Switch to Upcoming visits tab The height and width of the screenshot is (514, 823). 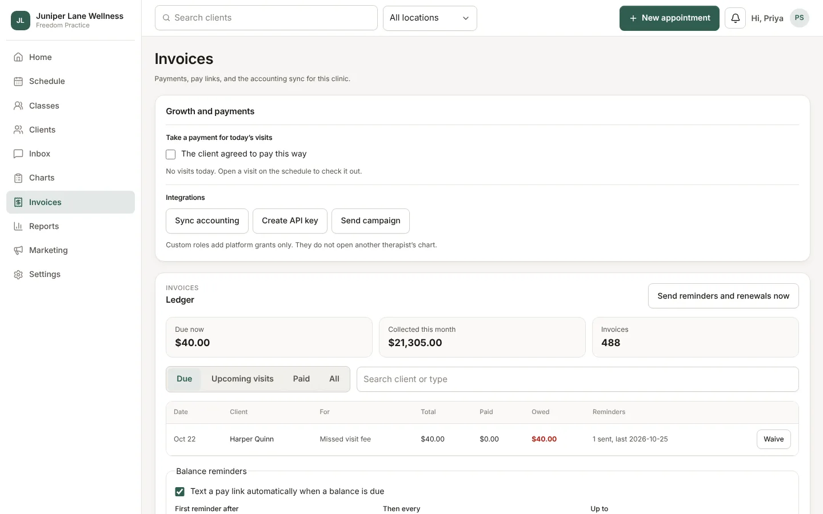coord(242,379)
